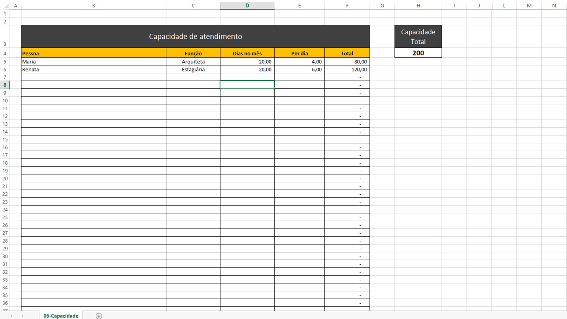This screenshot has width=567, height=319.
Task: Select row 20 header
Action: 5,178
